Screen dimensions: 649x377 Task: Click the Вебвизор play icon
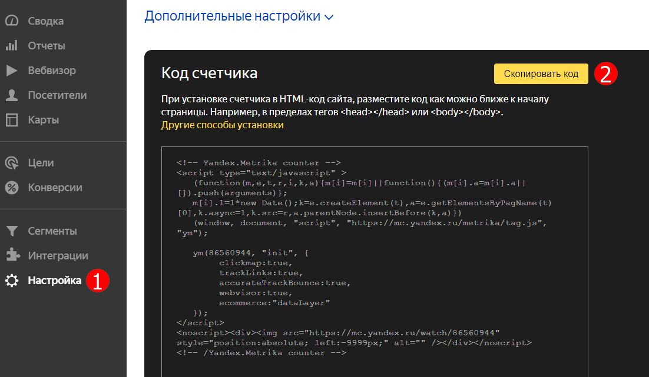click(12, 70)
